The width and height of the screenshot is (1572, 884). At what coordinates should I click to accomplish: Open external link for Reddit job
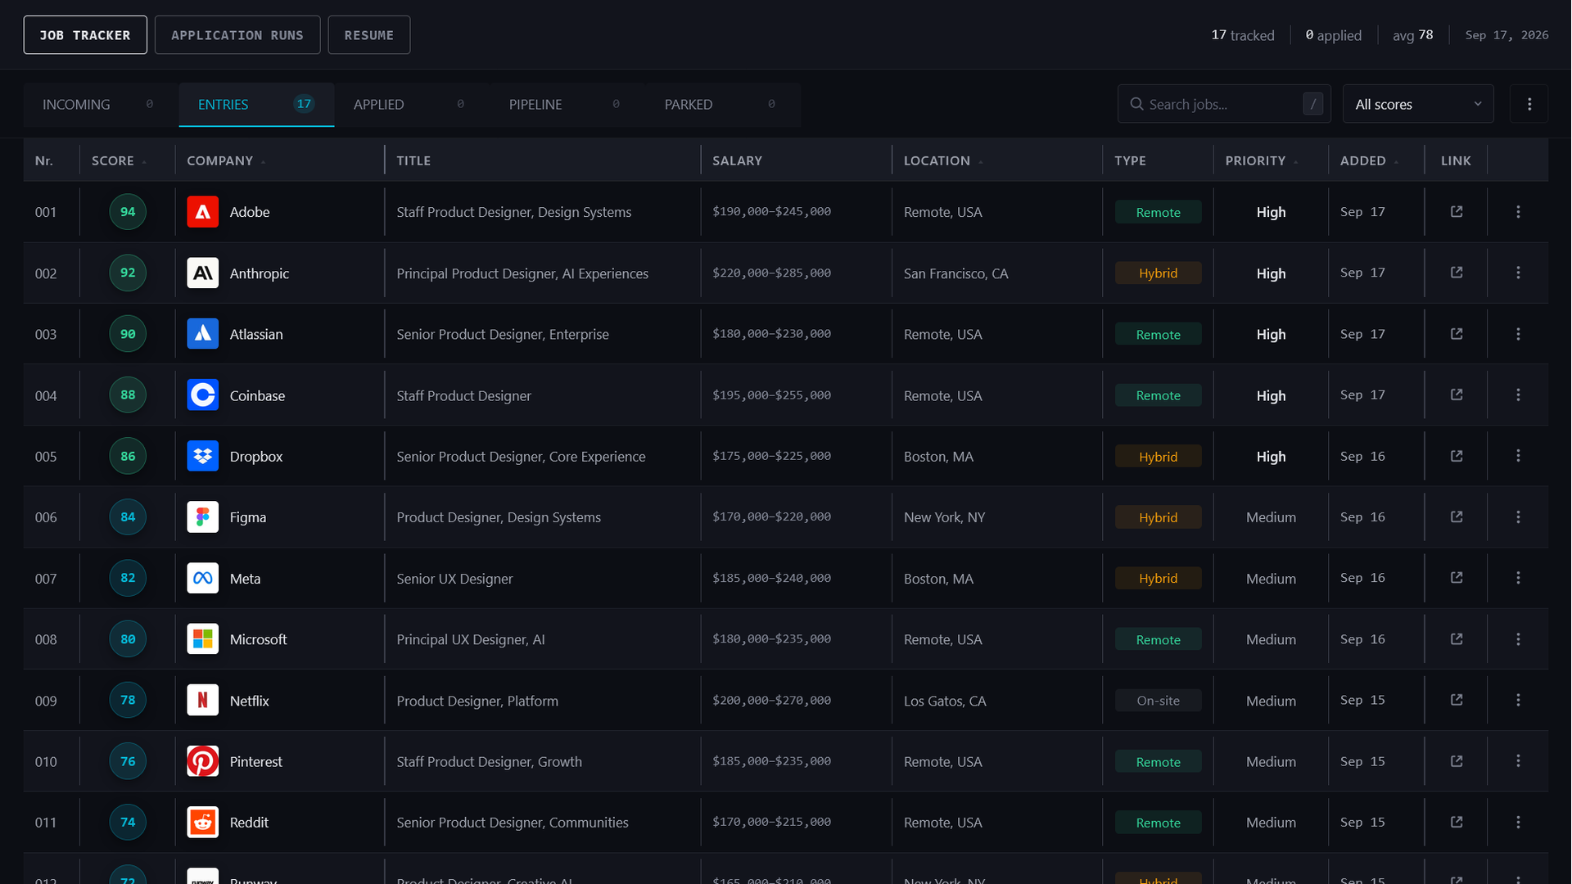(1457, 822)
